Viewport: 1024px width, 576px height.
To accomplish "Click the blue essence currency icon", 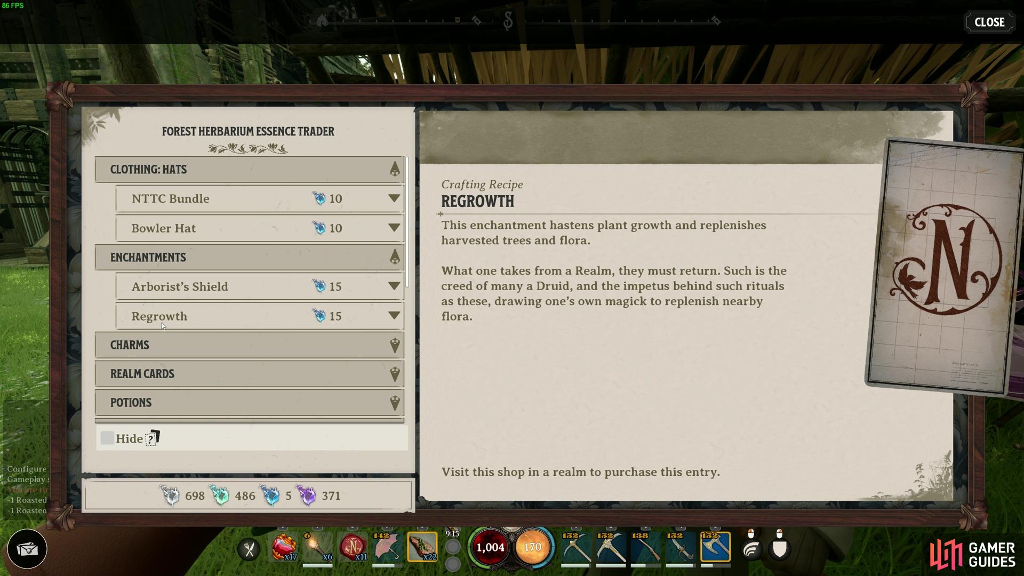I will pyautogui.click(x=271, y=495).
